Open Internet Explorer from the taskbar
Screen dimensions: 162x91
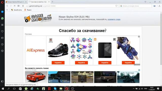32,89
